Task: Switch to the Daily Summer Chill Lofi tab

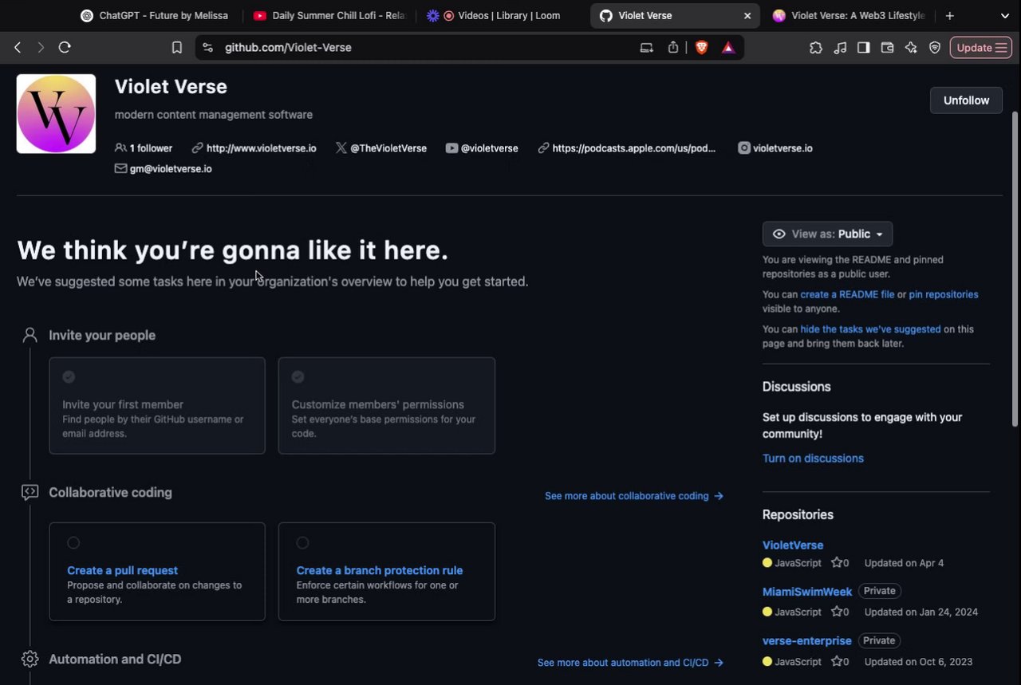Action: point(329,16)
